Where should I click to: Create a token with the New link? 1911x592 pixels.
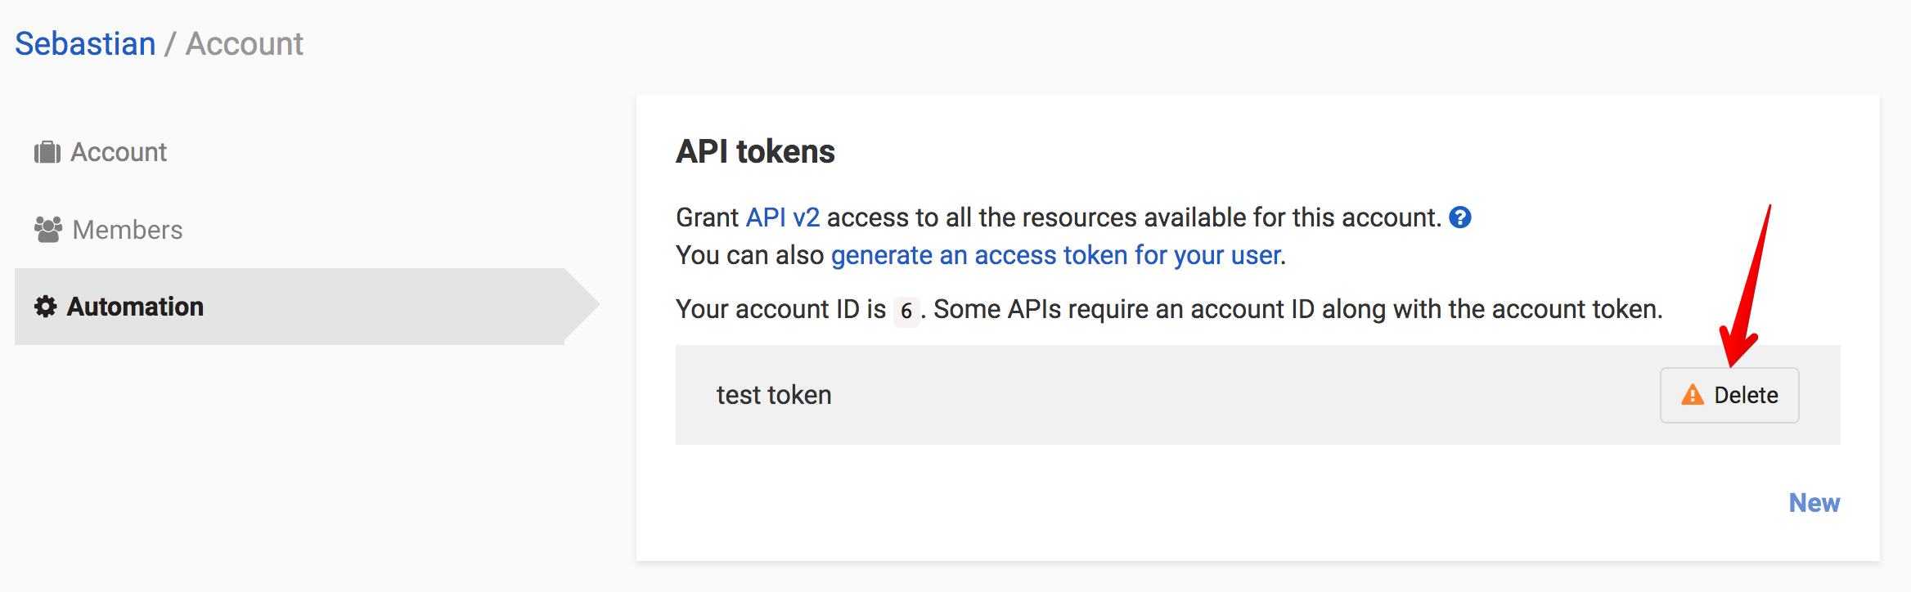[x=1814, y=503]
